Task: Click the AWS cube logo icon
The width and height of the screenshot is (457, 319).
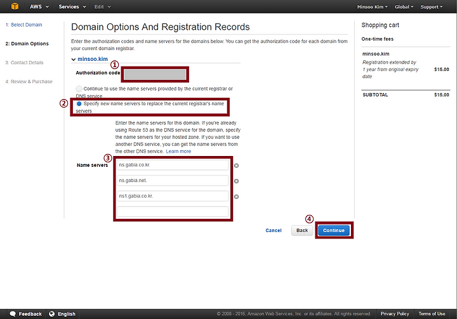Action: click(15, 6)
